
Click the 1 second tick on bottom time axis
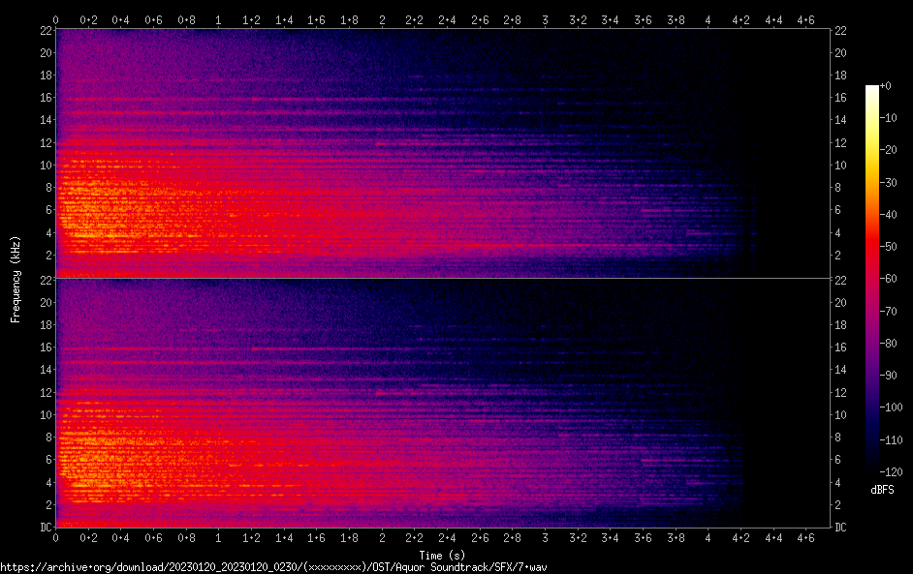pos(219,537)
